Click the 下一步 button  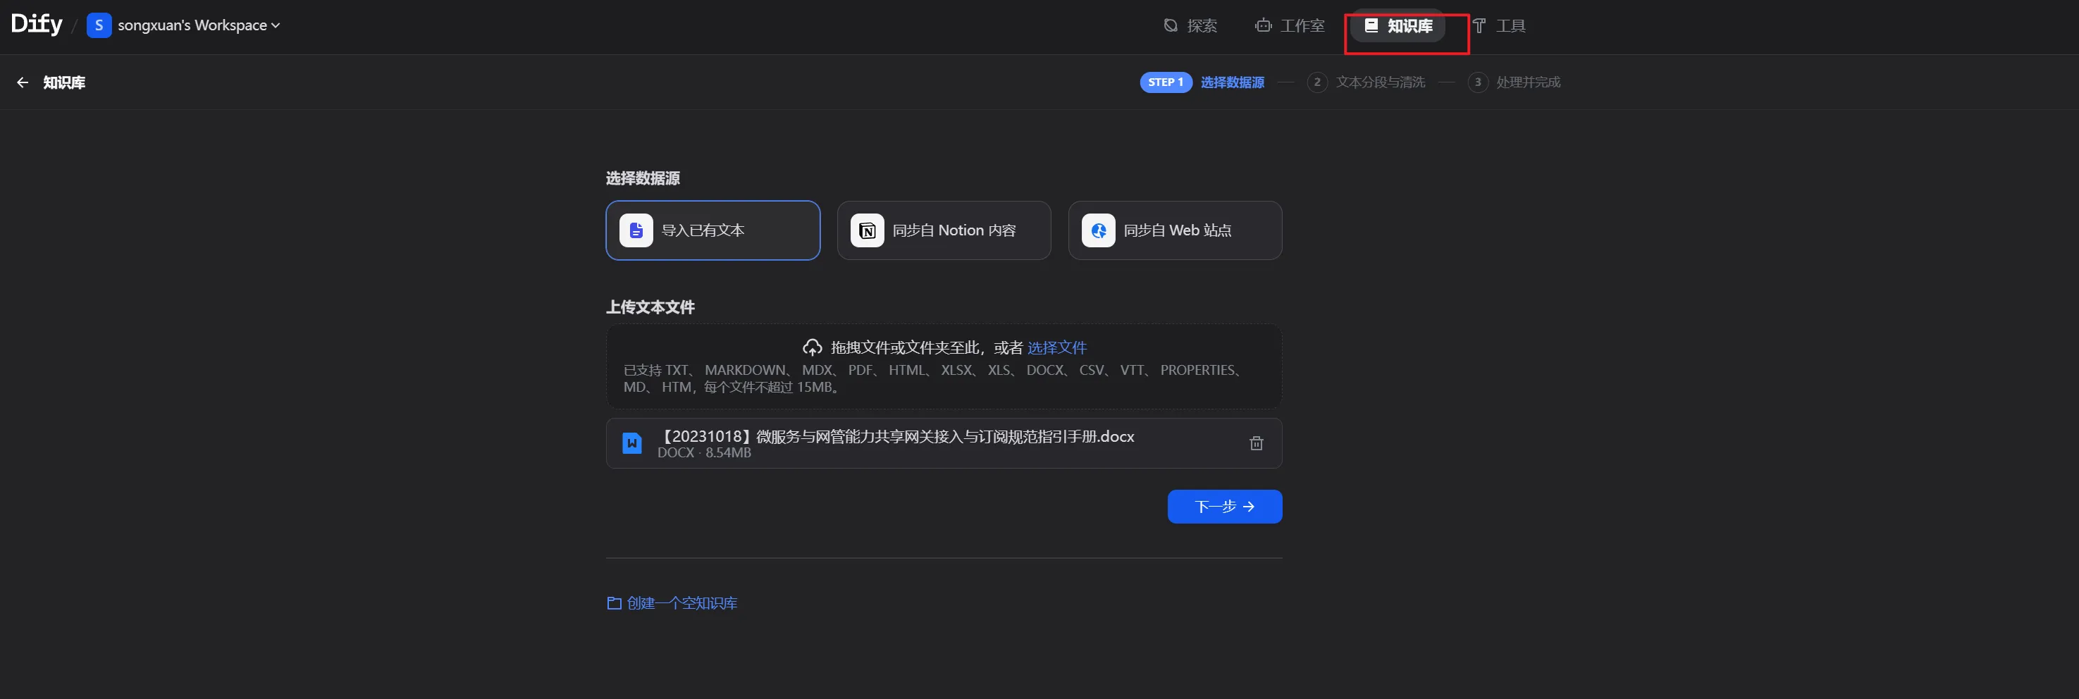[1224, 507]
